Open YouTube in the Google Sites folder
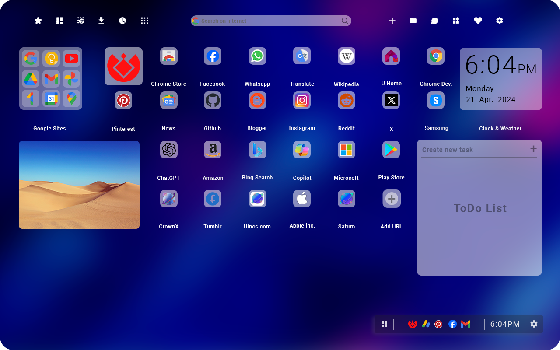The height and width of the screenshot is (350, 560). 71,58
